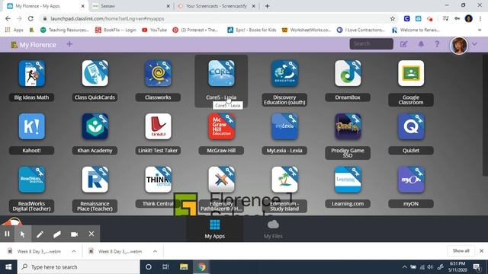The height and width of the screenshot is (274, 488).
Task: Show more bookmarks overflow chevron
Action: [x=480, y=30]
